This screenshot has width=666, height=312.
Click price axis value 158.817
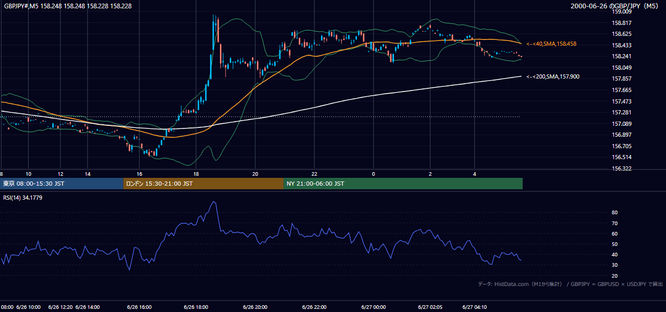(622, 23)
